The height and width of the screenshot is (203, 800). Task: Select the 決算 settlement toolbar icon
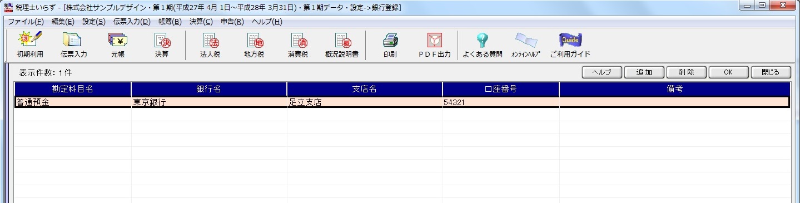tap(162, 45)
